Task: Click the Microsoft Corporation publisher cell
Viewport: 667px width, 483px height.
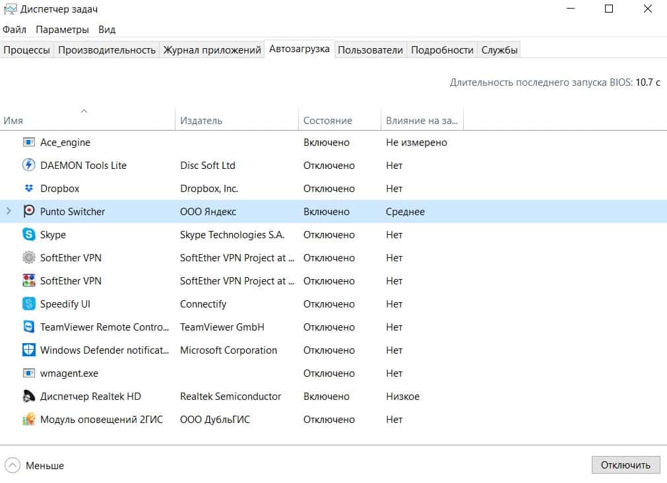Action: [x=228, y=350]
